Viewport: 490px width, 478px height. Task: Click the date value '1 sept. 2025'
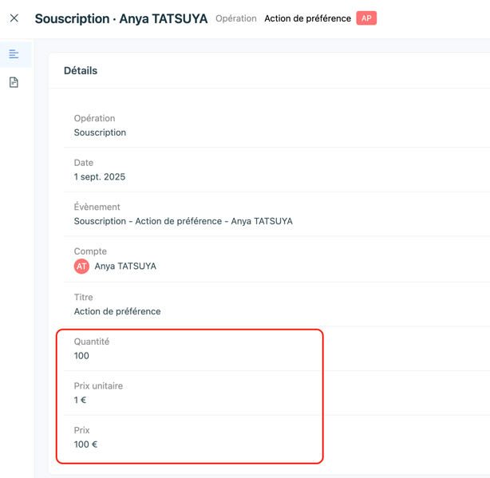coord(100,176)
